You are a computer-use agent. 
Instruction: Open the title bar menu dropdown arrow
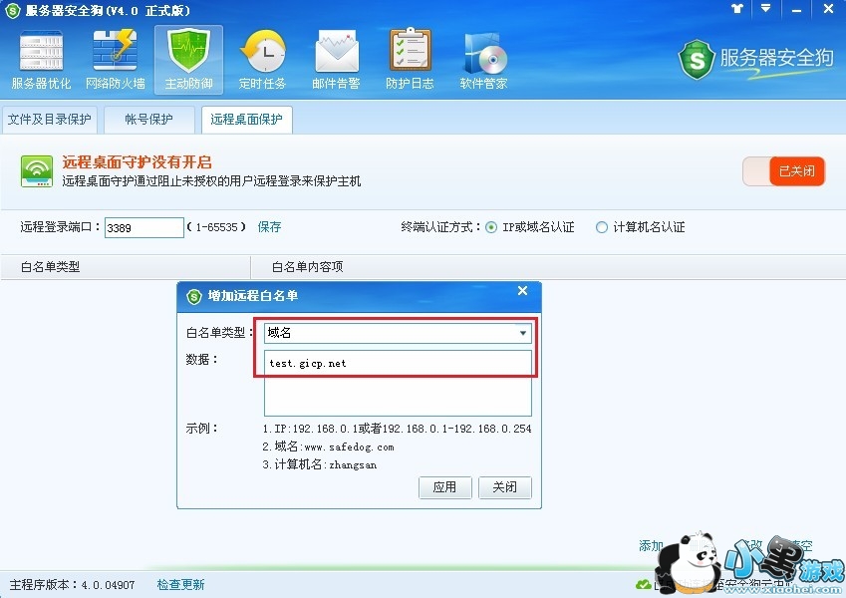coord(765,9)
